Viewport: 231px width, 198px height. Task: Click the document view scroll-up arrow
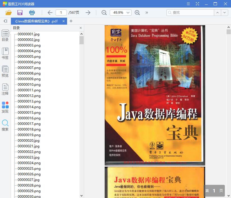(228, 27)
